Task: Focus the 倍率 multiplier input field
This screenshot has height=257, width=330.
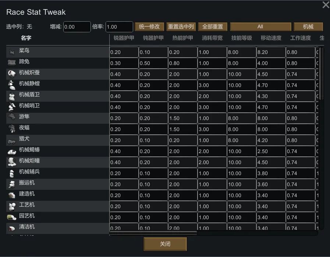Action: point(119,27)
